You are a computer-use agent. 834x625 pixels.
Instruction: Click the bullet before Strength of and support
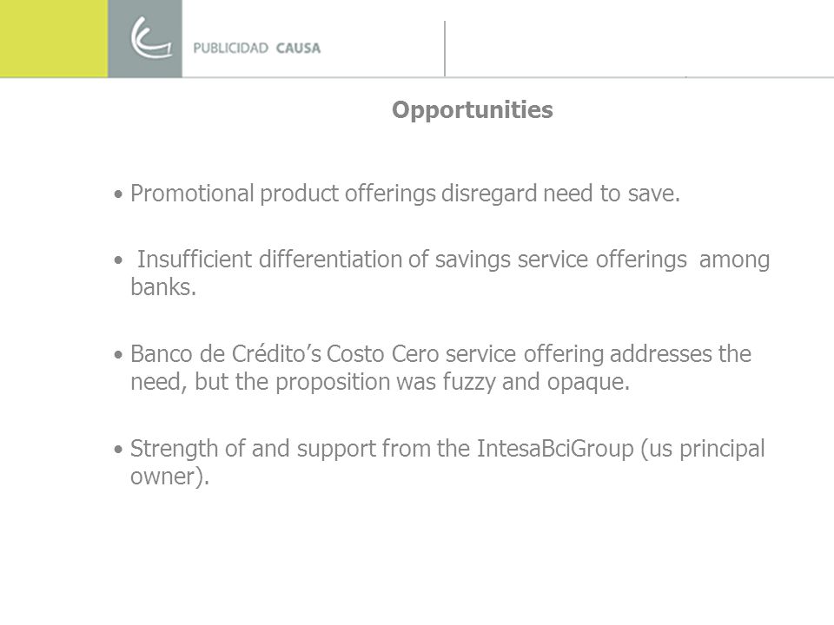click(118, 450)
